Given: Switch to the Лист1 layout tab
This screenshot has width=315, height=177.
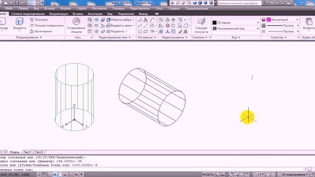Looking at the screenshot, I should click(28, 152).
